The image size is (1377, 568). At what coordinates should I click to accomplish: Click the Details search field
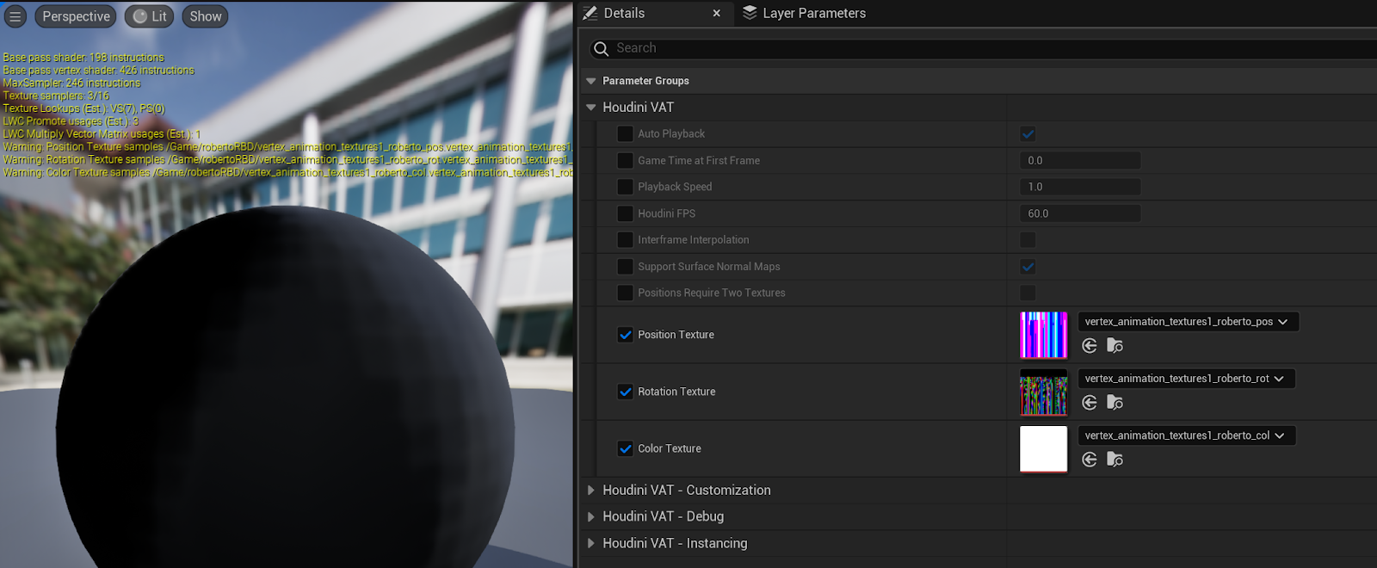pos(982,48)
